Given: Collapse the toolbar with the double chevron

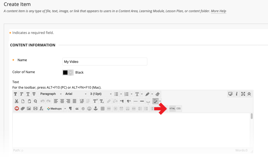Looking at the screenshot, I should pyautogui.click(x=249, y=94).
